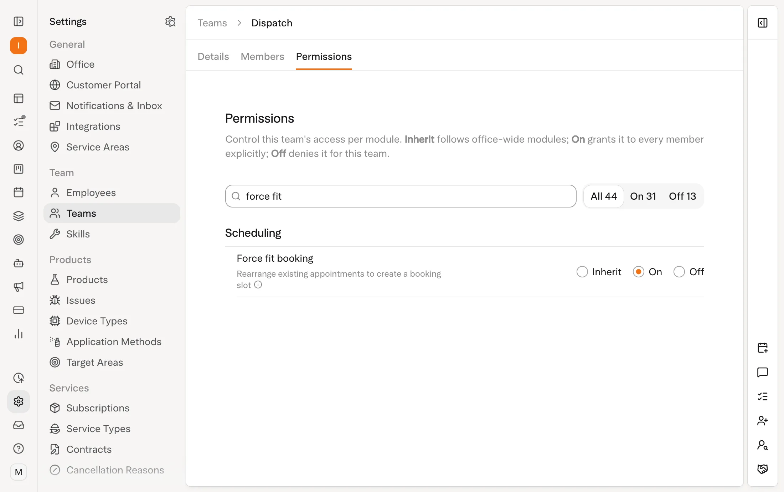Open the help question mark icon

coord(19,449)
